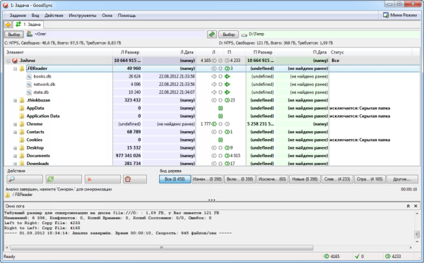
Task: Open the Вид menu
Action: tap(35, 16)
